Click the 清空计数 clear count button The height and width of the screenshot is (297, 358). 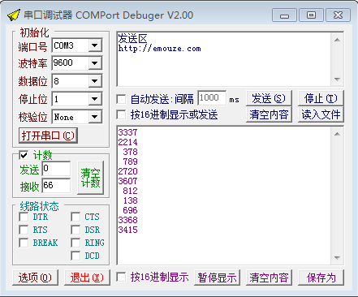90,178
